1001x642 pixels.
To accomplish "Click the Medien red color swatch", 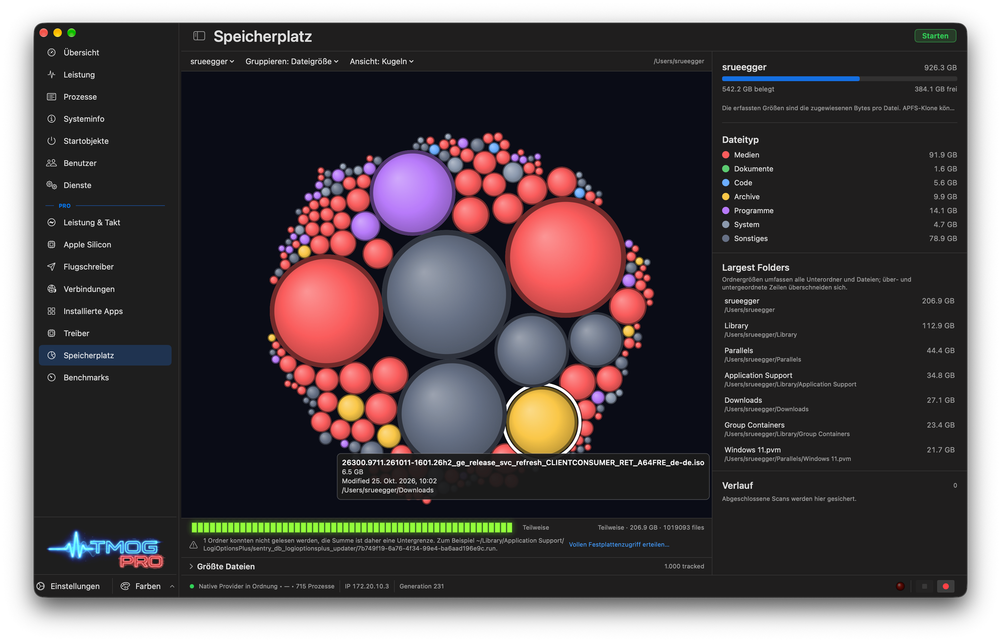I will coord(726,155).
